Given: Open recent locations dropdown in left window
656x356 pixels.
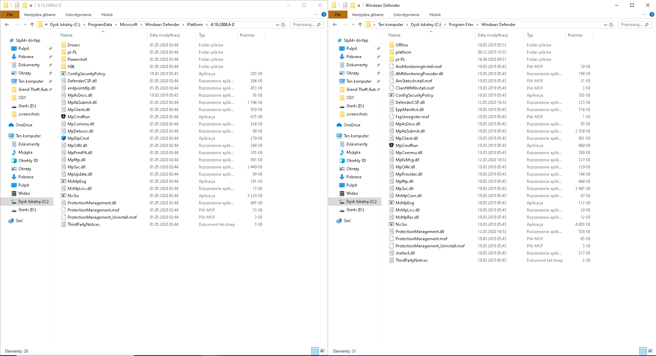Looking at the screenshot, I should point(25,25).
